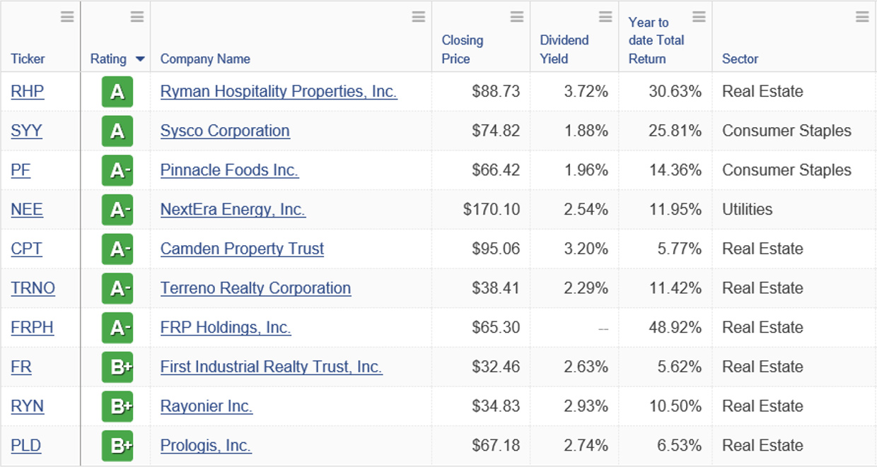Sort by the Company Name column header
Image resolution: width=877 pixels, height=467 pixels.
point(205,59)
